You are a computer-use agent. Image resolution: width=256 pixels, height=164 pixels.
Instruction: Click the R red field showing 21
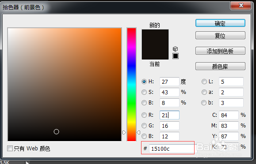(x=169, y=115)
